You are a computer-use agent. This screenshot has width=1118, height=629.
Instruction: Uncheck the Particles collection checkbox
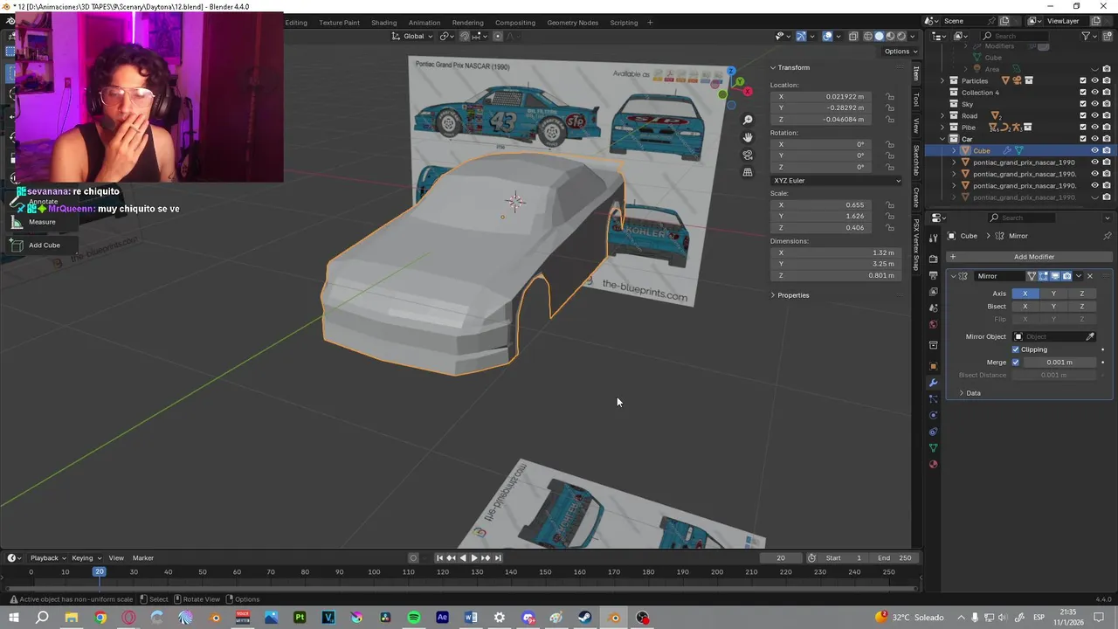(1083, 80)
